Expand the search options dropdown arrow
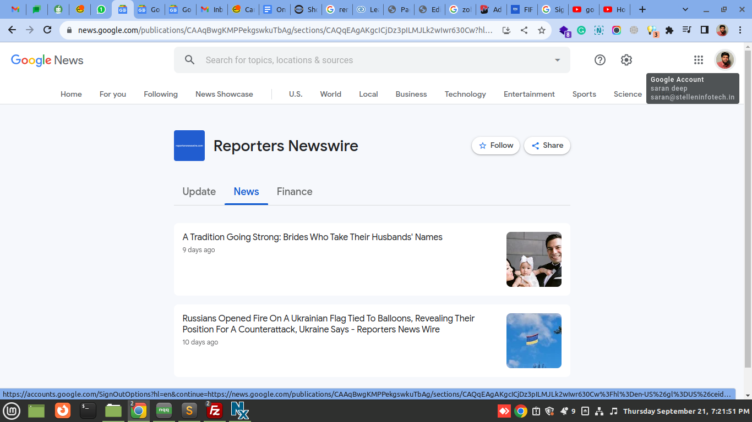 click(557, 60)
